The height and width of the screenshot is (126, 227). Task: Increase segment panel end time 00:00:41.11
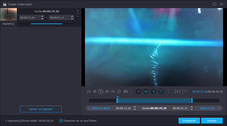coord(72,16)
